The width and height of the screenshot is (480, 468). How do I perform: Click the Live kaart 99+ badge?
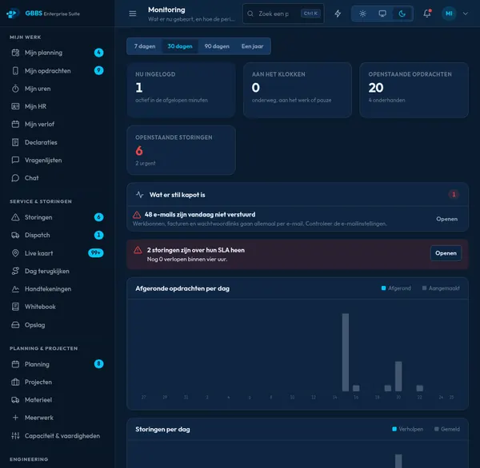coord(96,253)
